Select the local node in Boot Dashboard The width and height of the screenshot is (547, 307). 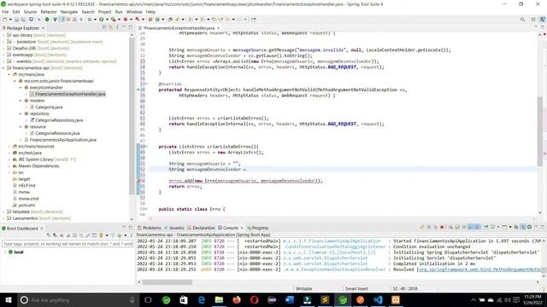19,252
